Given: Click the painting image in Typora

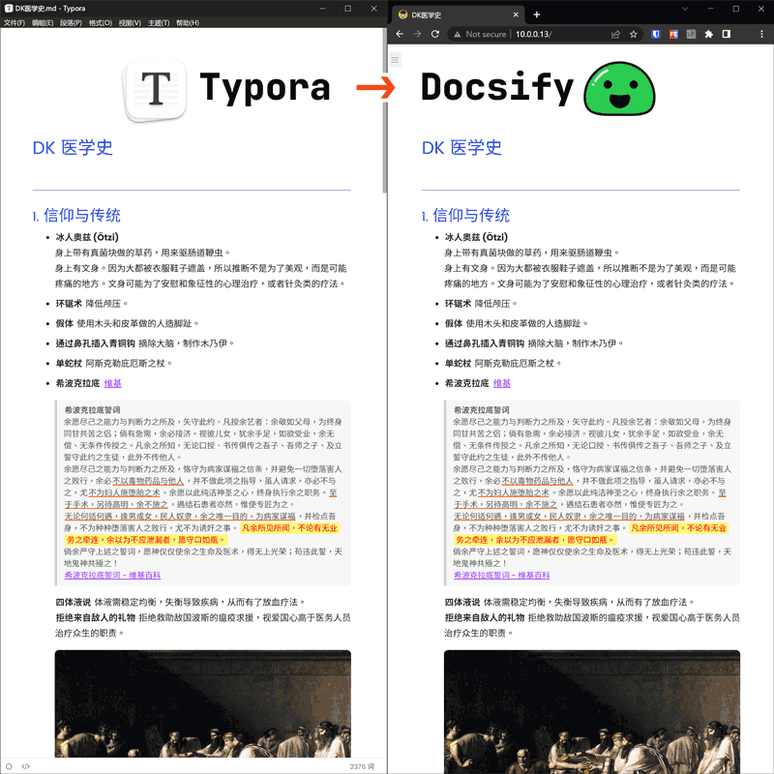Looking at the screenshot, I should tap(203, 704).
